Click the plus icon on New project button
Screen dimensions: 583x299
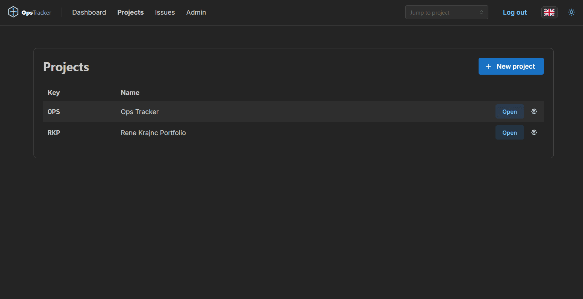(488, 66)
